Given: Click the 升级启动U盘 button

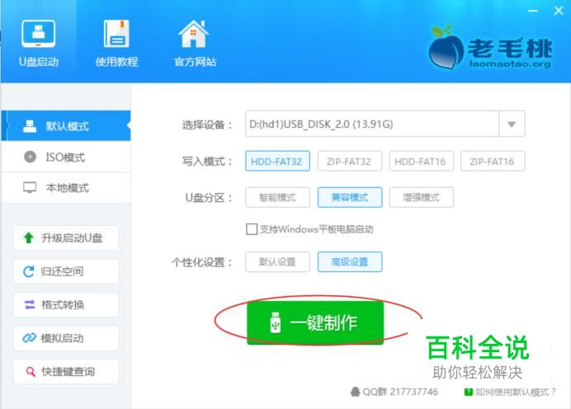Looking at the screenshot, I should pos(66,237).
